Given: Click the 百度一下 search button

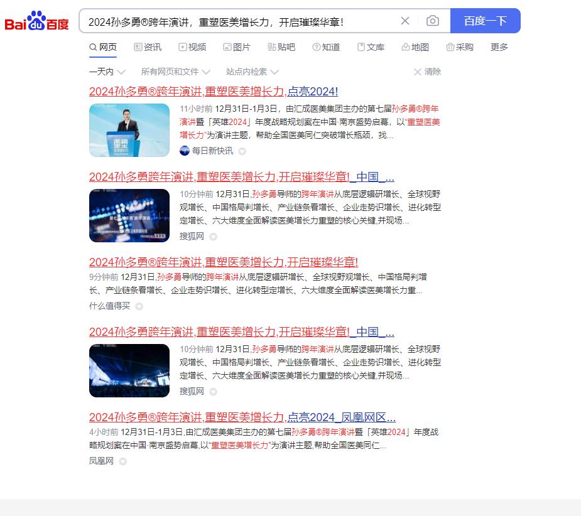Looking at the screenshot, I should click(x=485, y=21).
